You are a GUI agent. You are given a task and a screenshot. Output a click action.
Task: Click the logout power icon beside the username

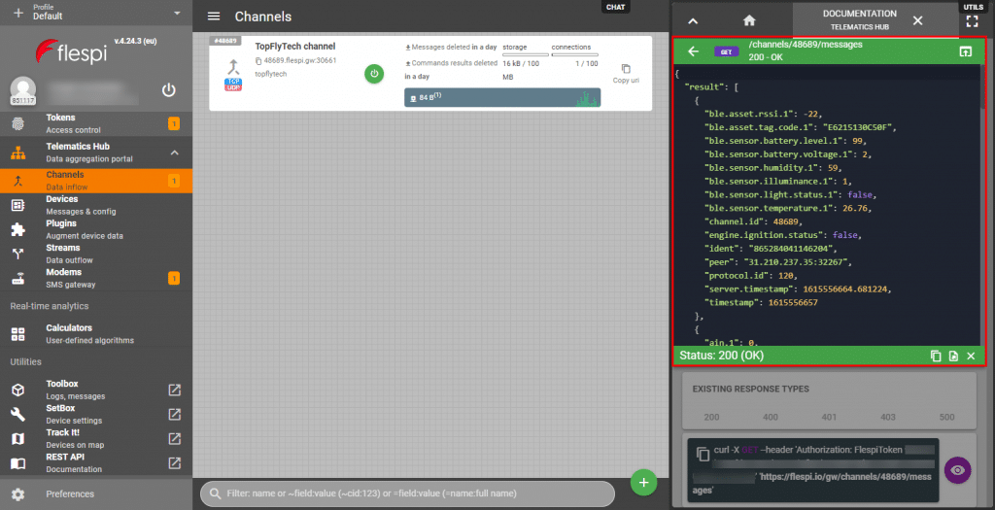pyautogui.click(x=168, y=90)
